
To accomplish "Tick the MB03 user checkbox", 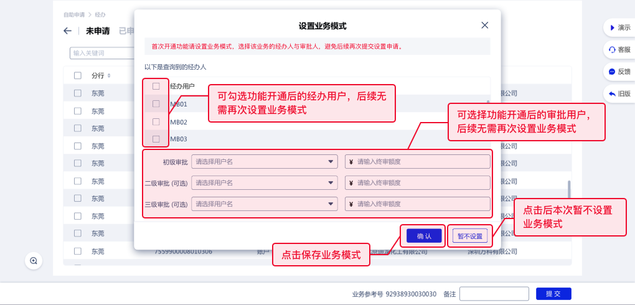I will (156, 139).
